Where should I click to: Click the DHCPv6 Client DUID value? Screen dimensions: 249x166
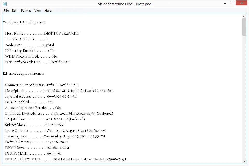[90, 159]
